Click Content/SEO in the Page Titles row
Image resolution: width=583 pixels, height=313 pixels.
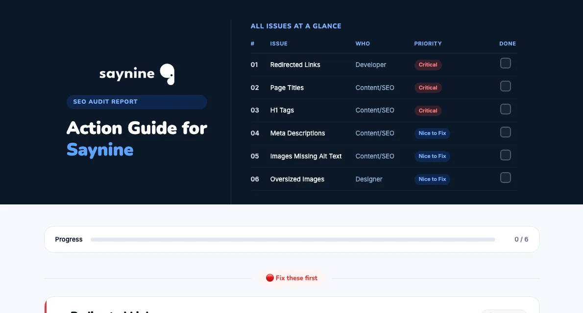(375, 88)
